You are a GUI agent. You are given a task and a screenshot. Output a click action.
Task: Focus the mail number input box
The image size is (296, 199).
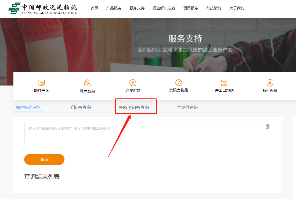coord(148,133)
